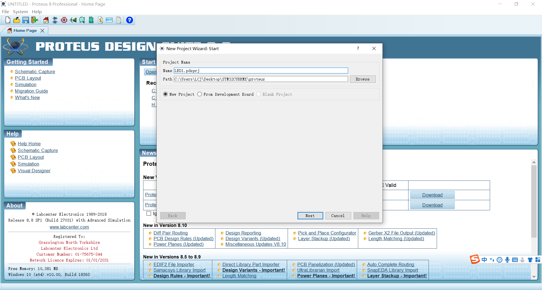Open Schematic Capture from the toolbar
542x290 pixels.
point(55,20)
